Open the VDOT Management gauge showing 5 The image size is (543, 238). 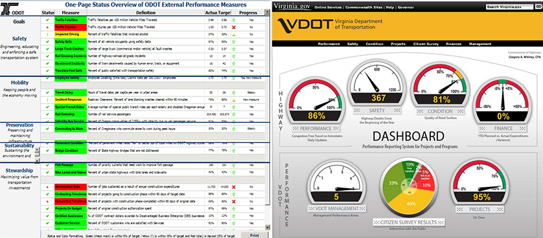(x=335, y=184)
